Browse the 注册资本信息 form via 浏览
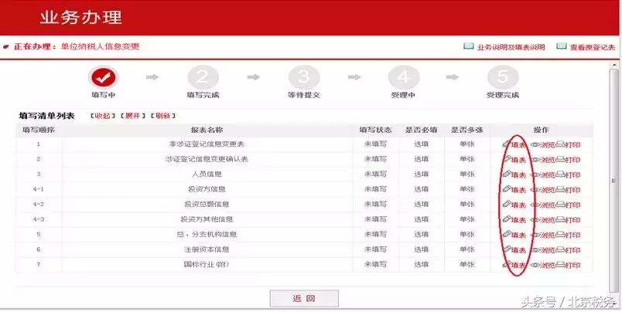 pos(542,250)
